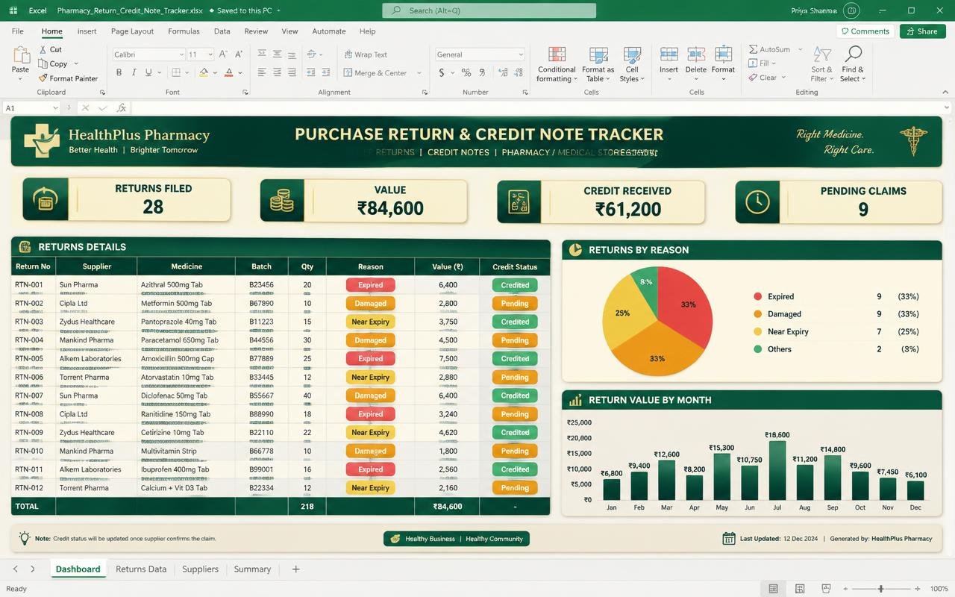Screen dimensions: 955x597
Task: Toggle Bold formatting
Action: click(119, 72)
